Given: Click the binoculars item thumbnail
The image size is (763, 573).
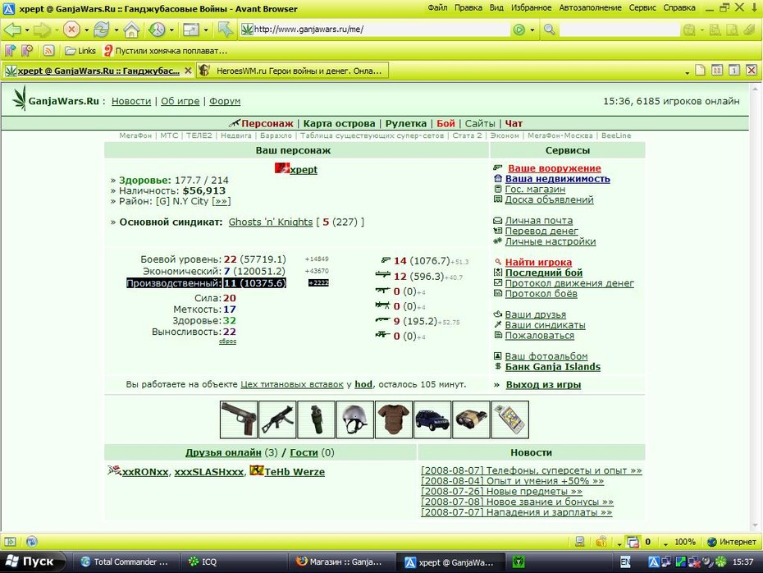Looking at the screenshot, I should [471, 419].
